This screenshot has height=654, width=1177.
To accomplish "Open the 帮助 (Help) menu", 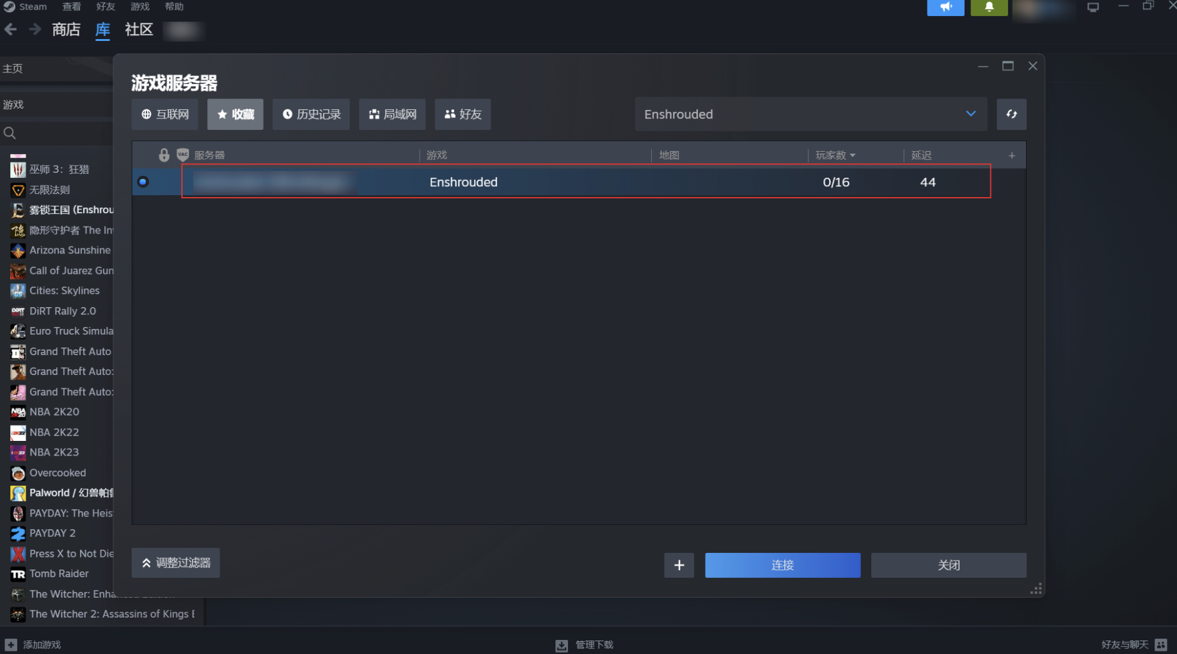I will (x=174, y=6).
